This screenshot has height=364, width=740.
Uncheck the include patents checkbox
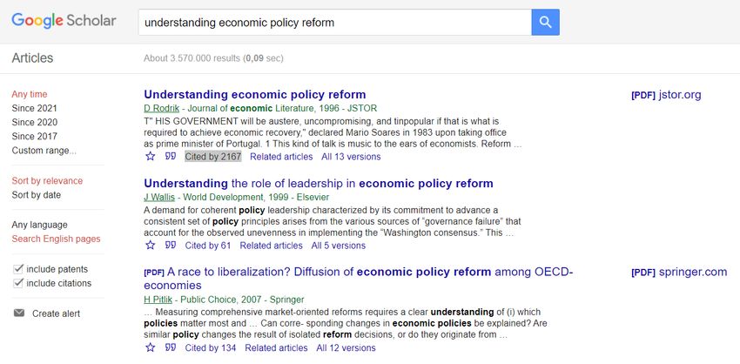coord(18,269)
